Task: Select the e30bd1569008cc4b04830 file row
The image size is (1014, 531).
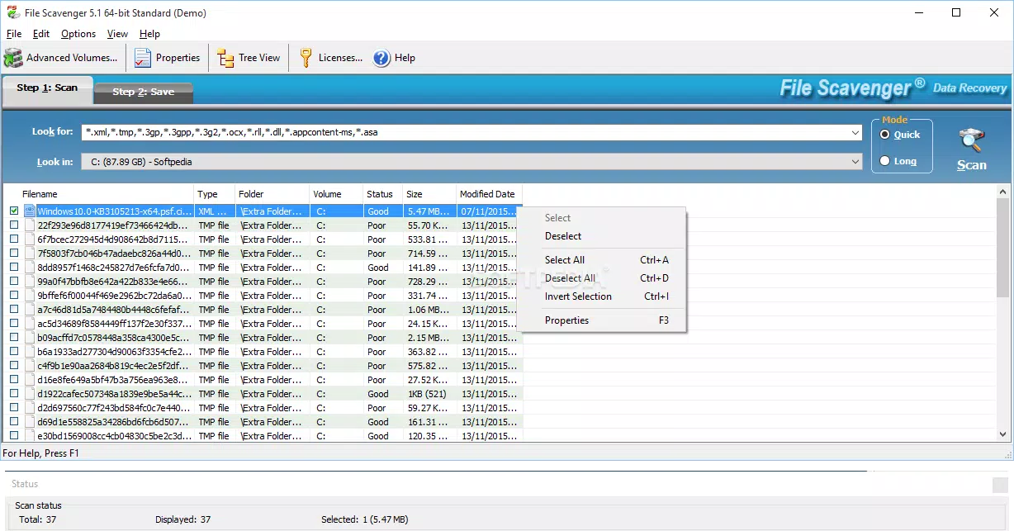Action: click(263, 436)
